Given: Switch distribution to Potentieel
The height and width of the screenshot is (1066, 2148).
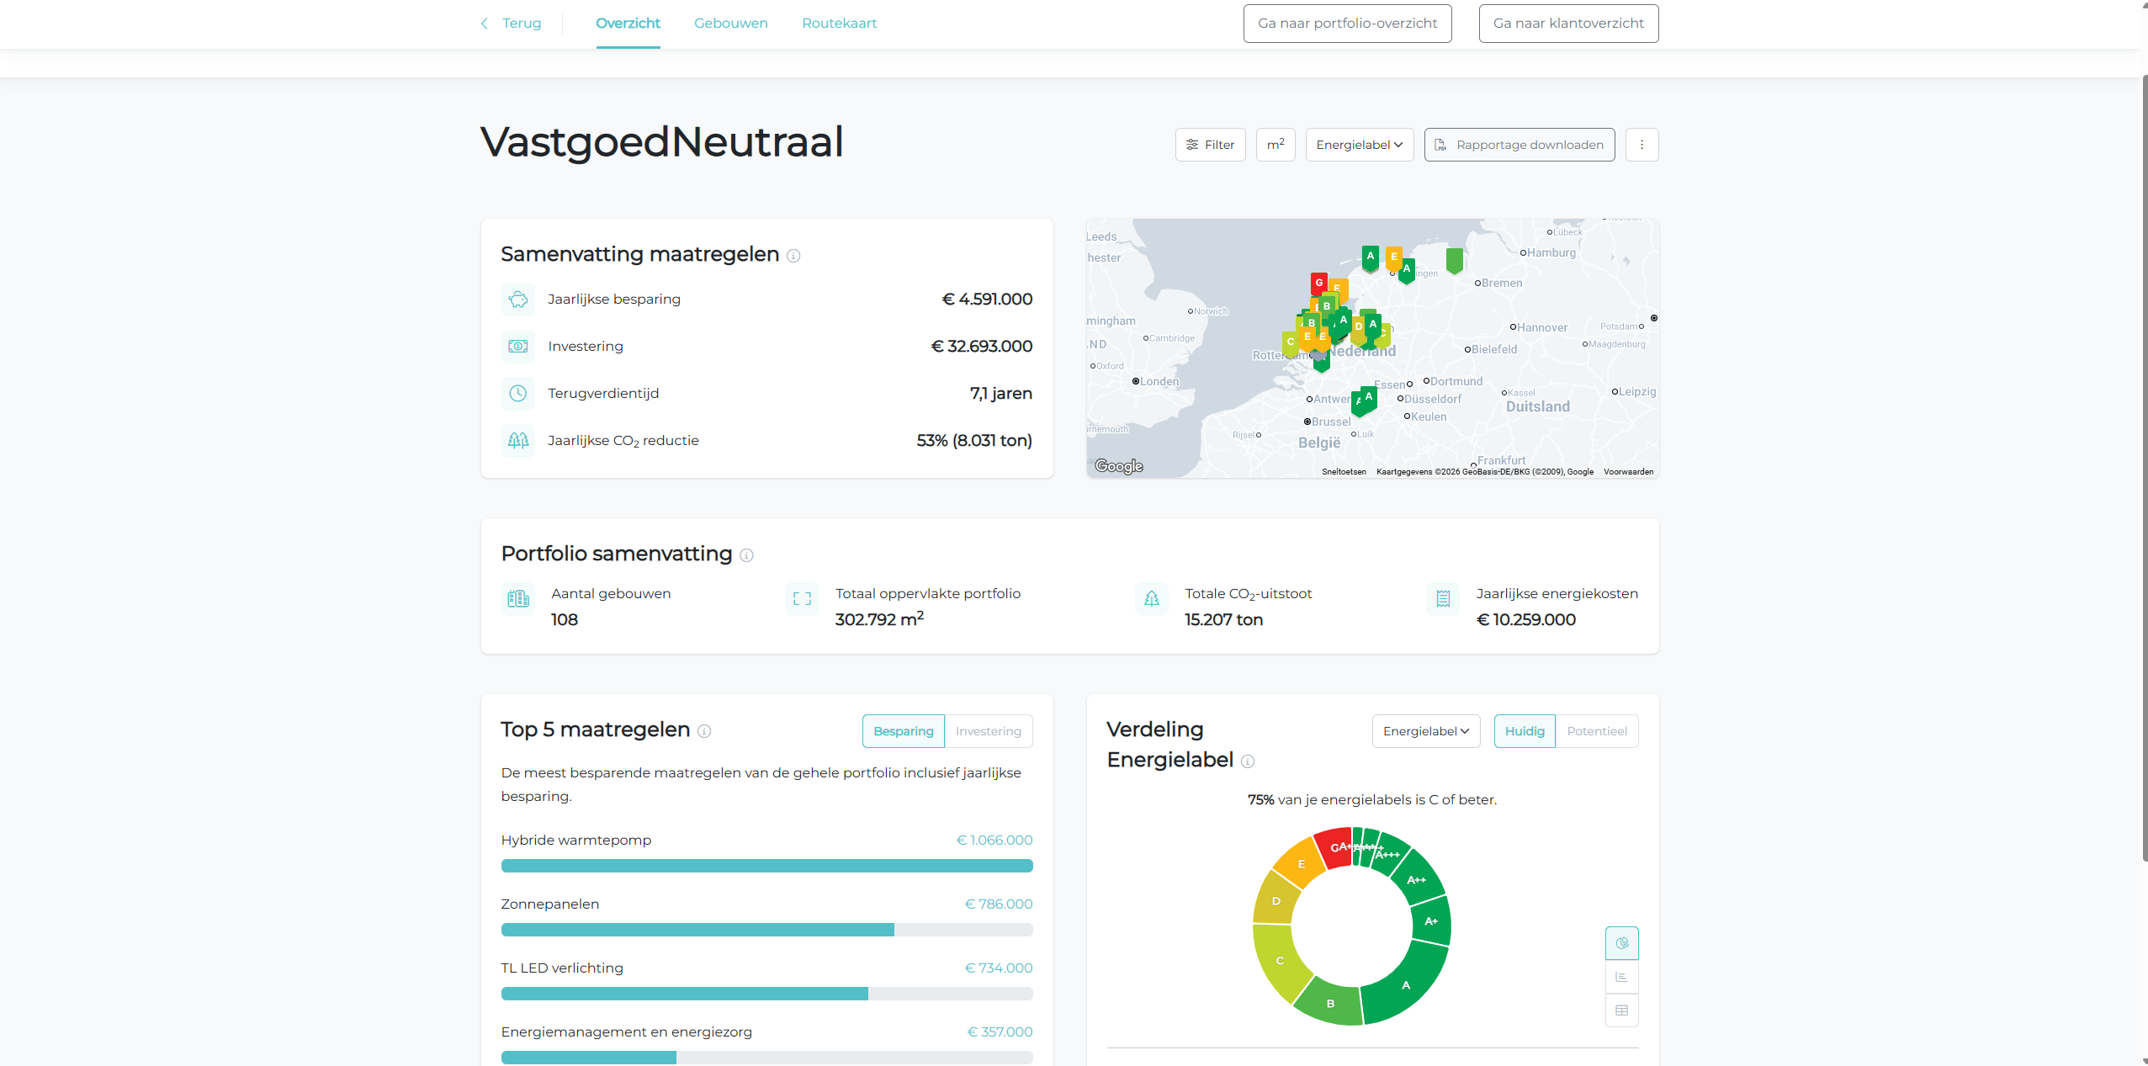Looking at the screenshot, I should [x=1596, y=731].
